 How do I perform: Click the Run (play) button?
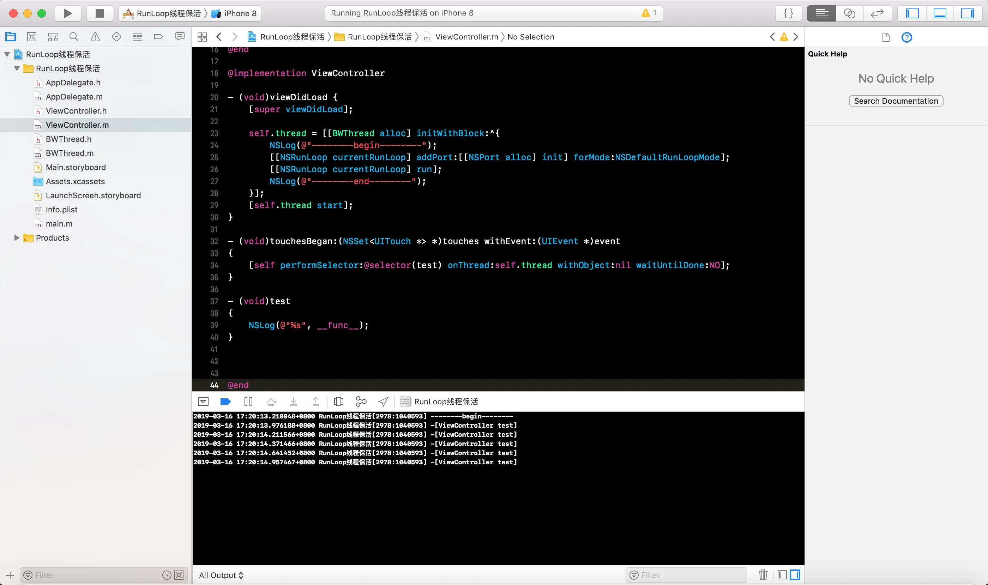coord(67,13)
